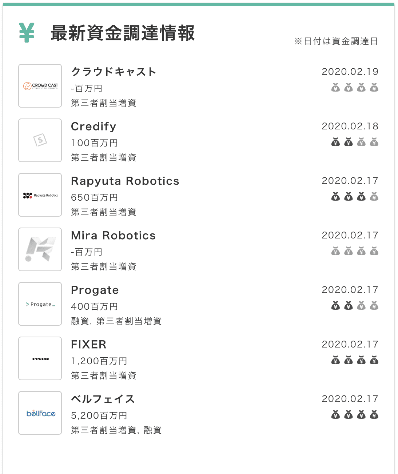The height and width of the screenshot is (474, 398).
Task: Click the money bag icons beside Credify
Action: click(355, 142)
